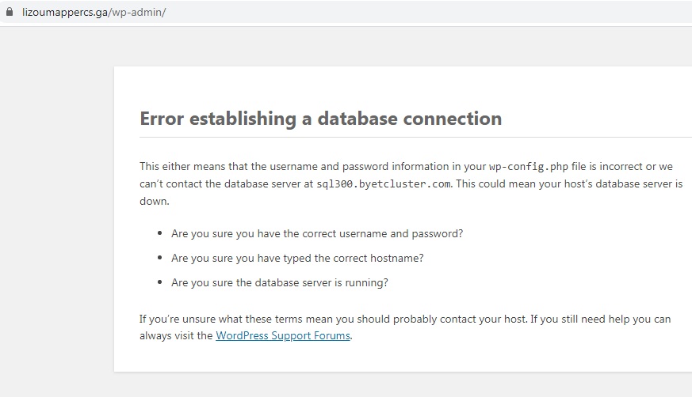
Task: Click the /wp-admin/ path in the URL
Action: [x=137, y=13]
